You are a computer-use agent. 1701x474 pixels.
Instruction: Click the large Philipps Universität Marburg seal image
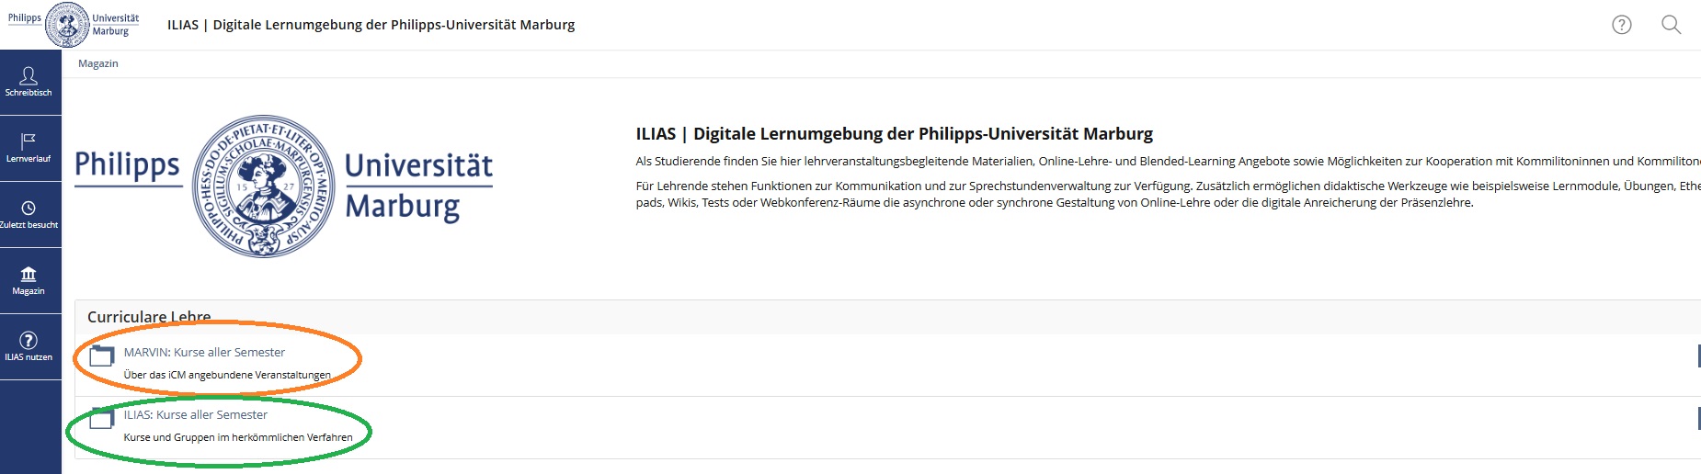264,186
